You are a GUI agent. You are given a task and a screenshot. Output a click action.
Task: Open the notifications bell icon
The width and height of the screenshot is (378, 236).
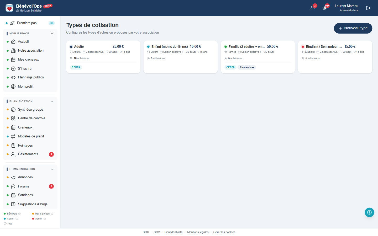click(x=312, y=8)
